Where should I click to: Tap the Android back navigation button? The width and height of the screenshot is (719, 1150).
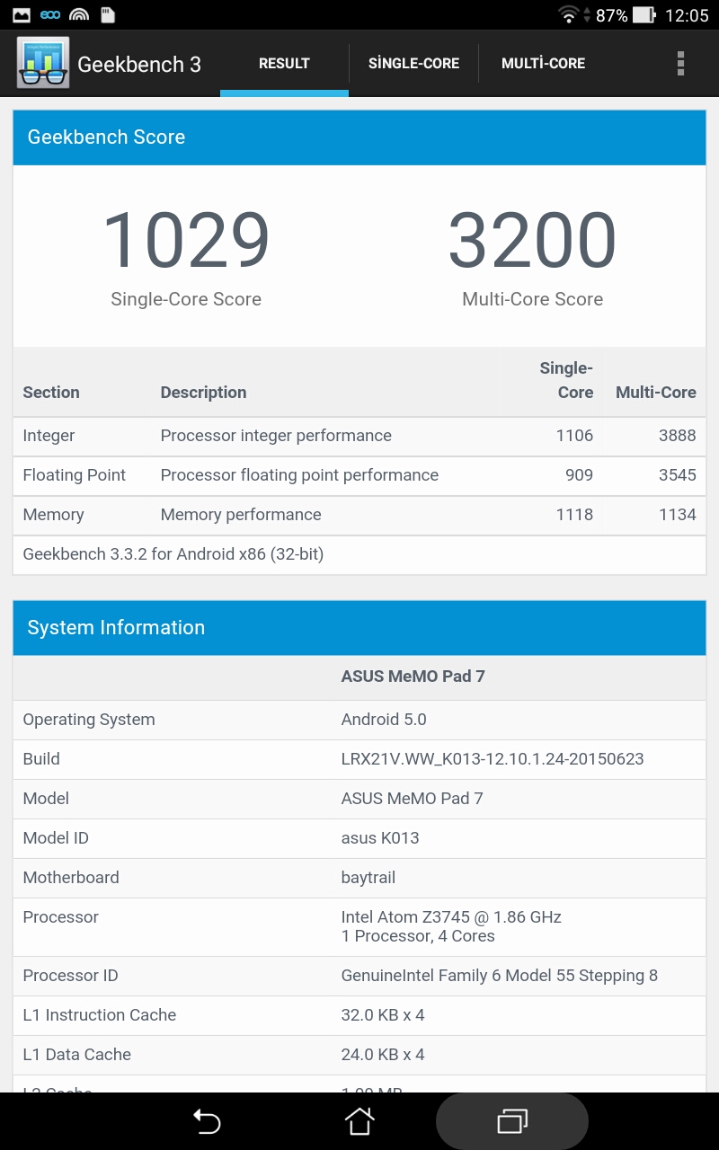click(207, 1121)
